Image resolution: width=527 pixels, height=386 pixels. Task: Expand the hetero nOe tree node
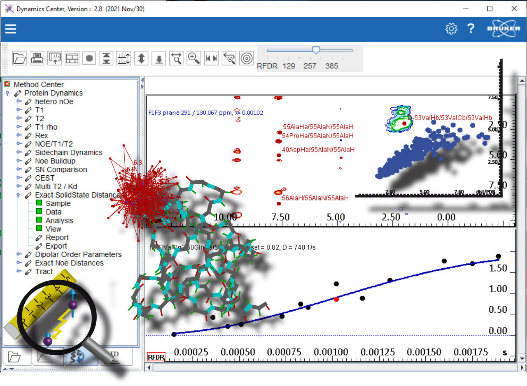19,102
